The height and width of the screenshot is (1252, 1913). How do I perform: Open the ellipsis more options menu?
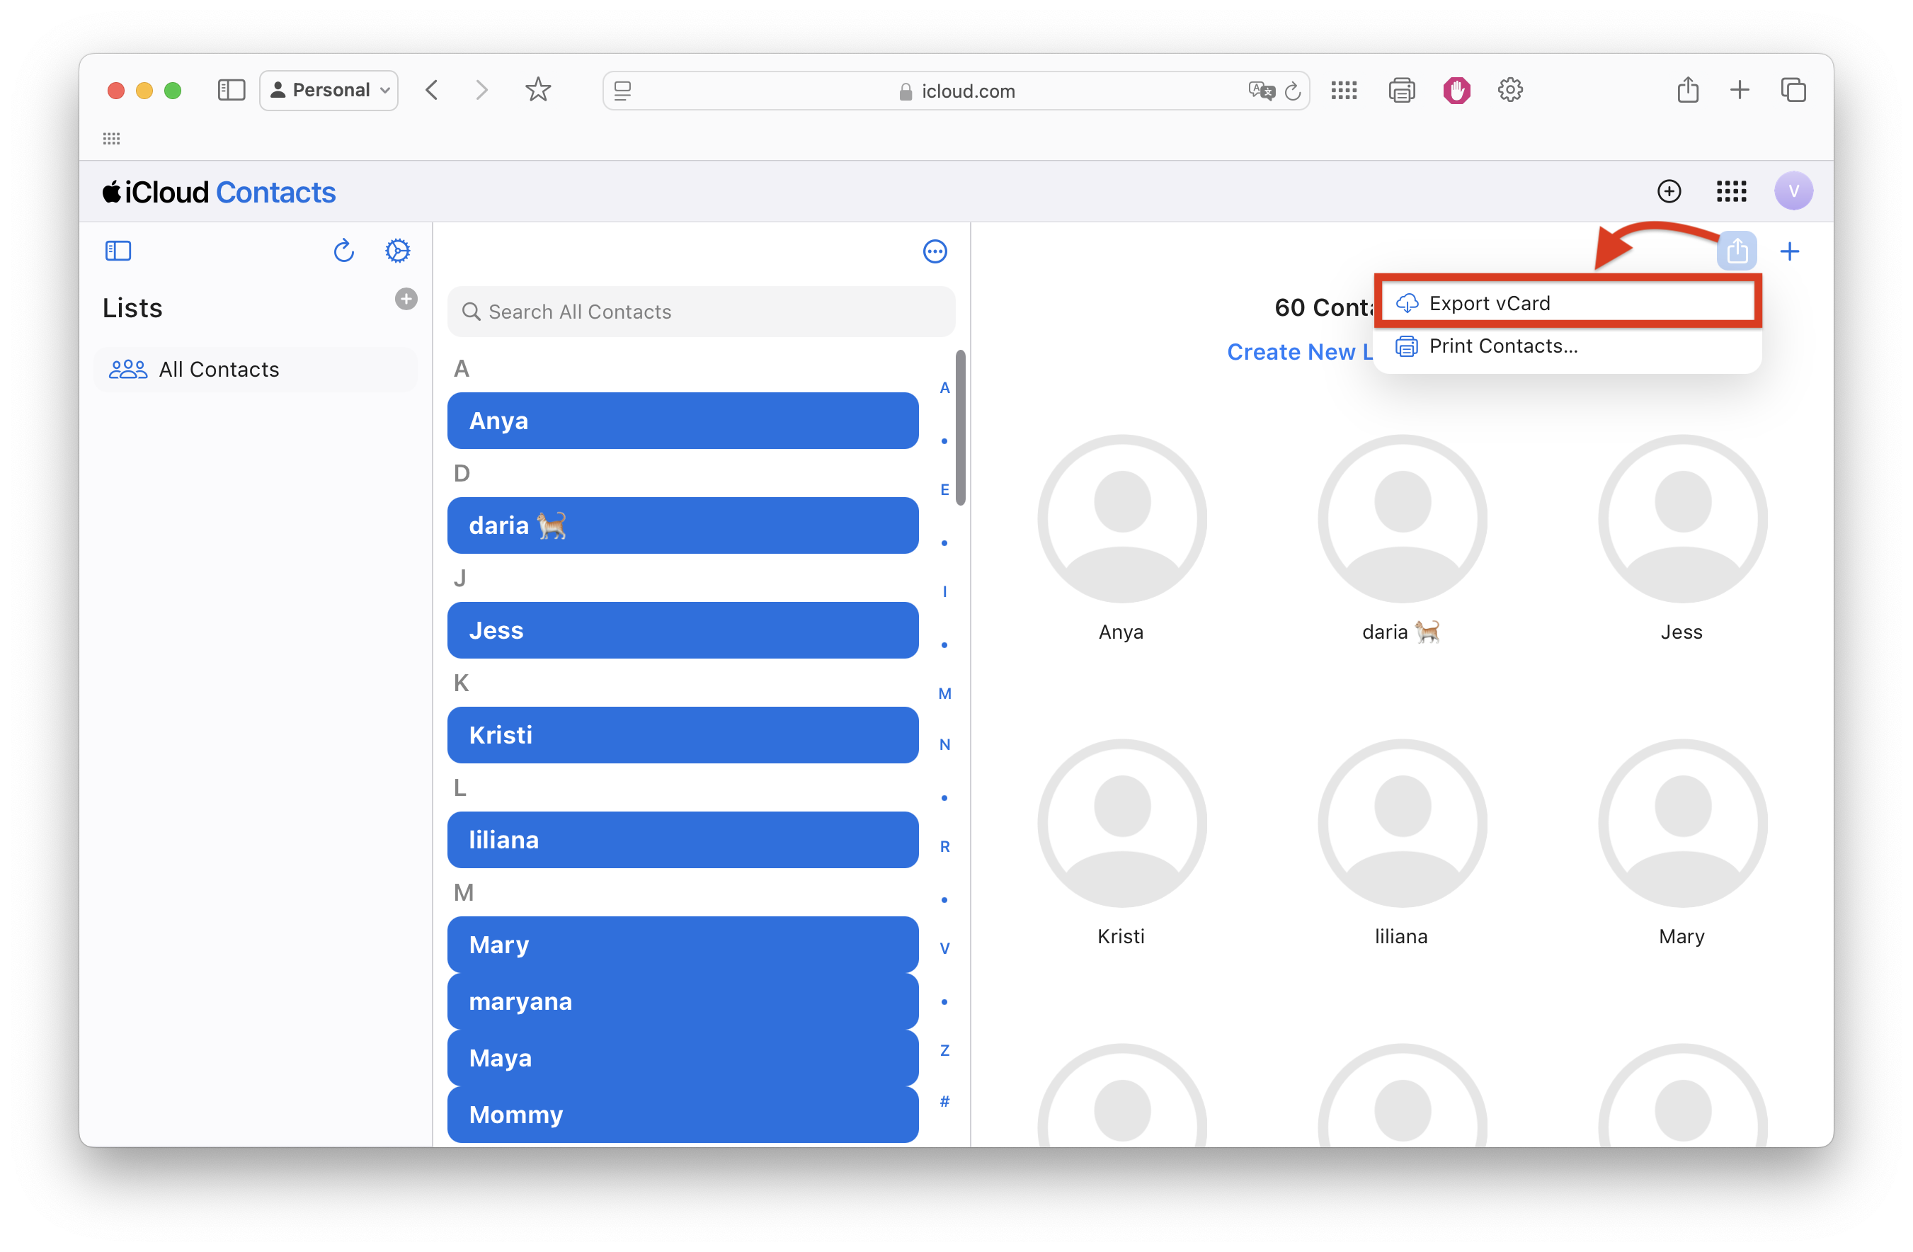pos(935,251)
